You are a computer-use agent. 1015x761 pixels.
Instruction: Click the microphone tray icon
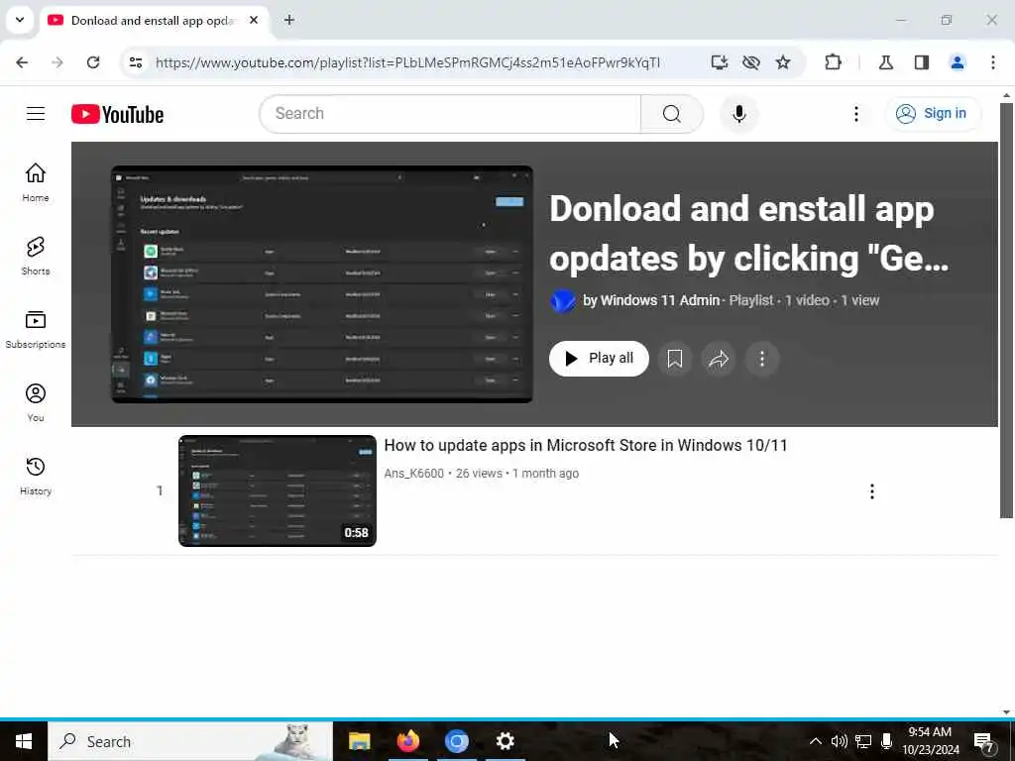[x=886, y=741]
